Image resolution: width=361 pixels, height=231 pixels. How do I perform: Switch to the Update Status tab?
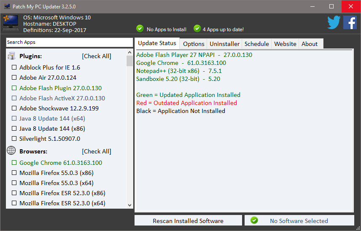pos(157,43)
